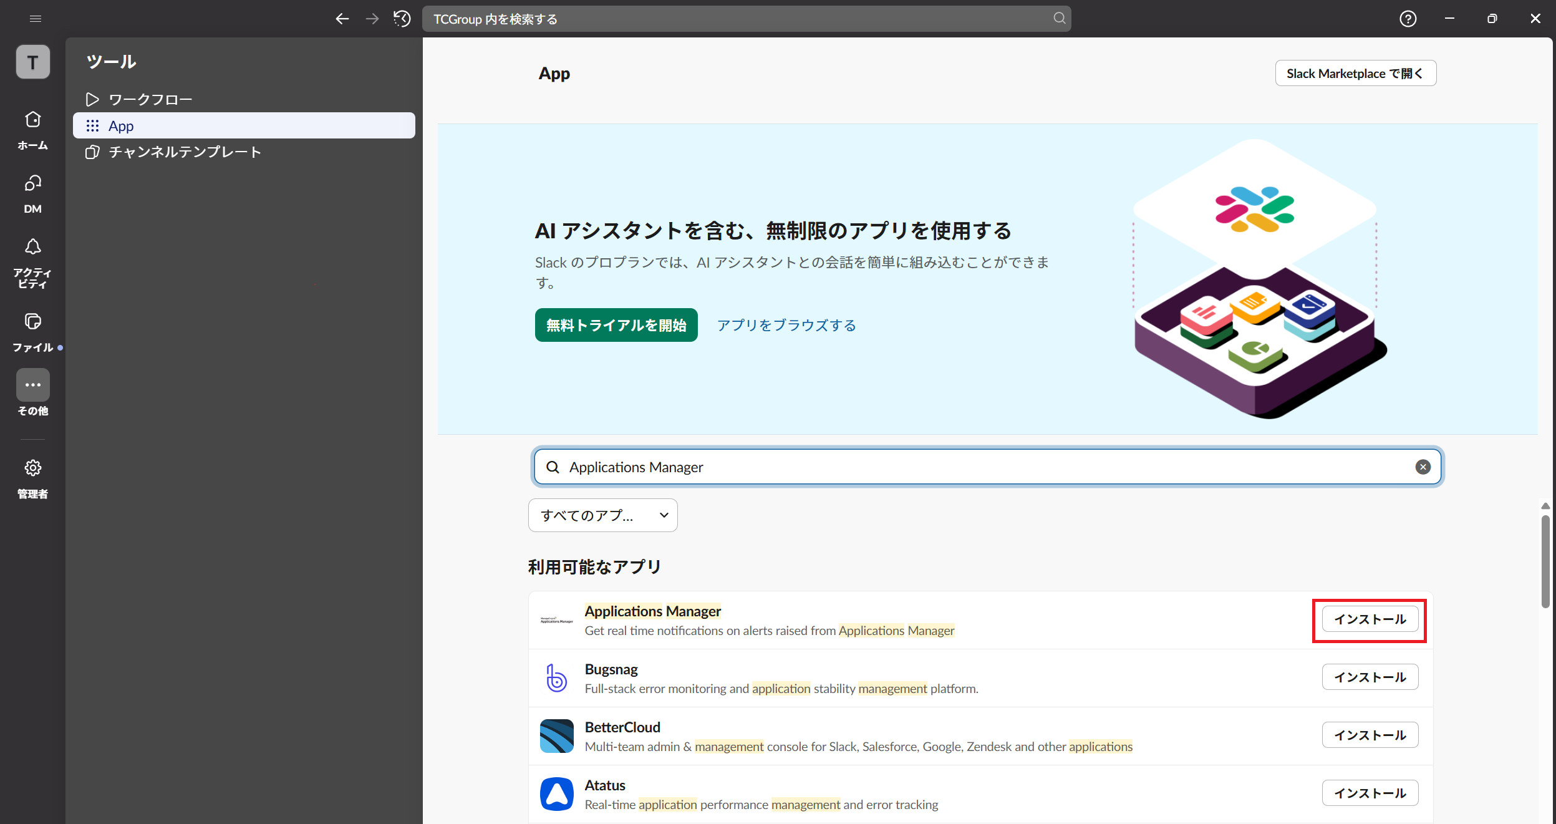Open the Home view in sidebar
1556x824 pixels.
tap(32, 120)
